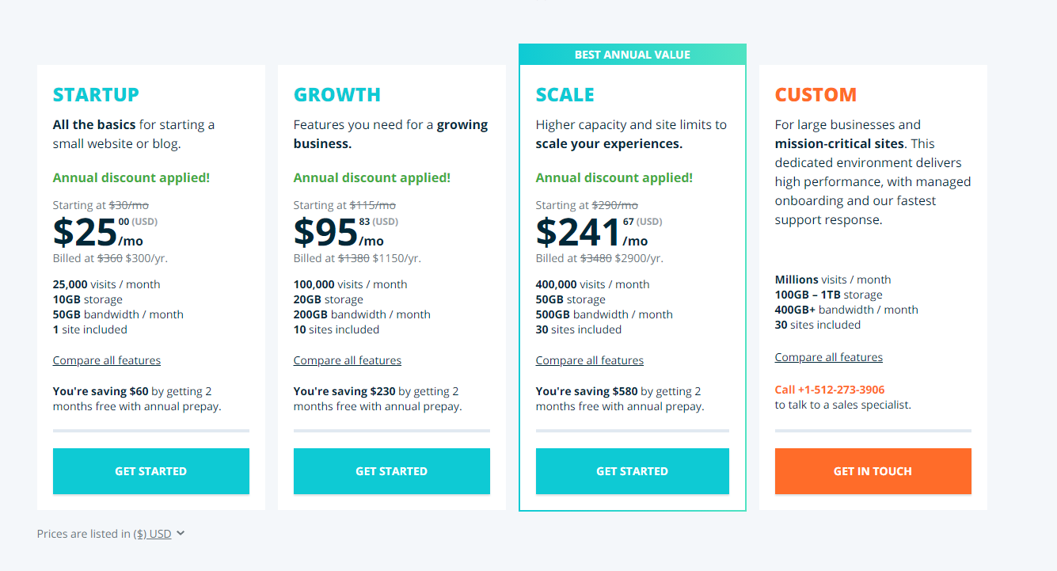Click the $25/mo Startup price
The height and width of the screenshot is (571, 1057).
point(86,232)
